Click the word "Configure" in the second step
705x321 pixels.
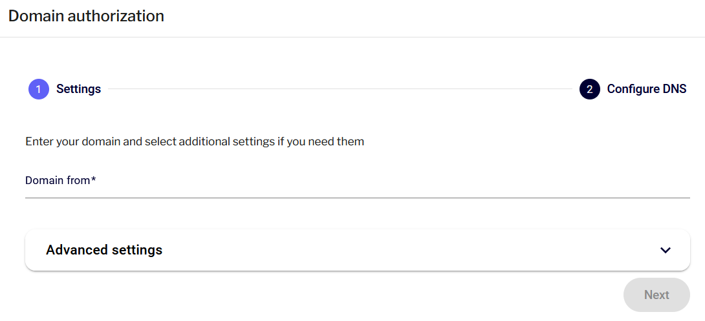coord(633,89)
